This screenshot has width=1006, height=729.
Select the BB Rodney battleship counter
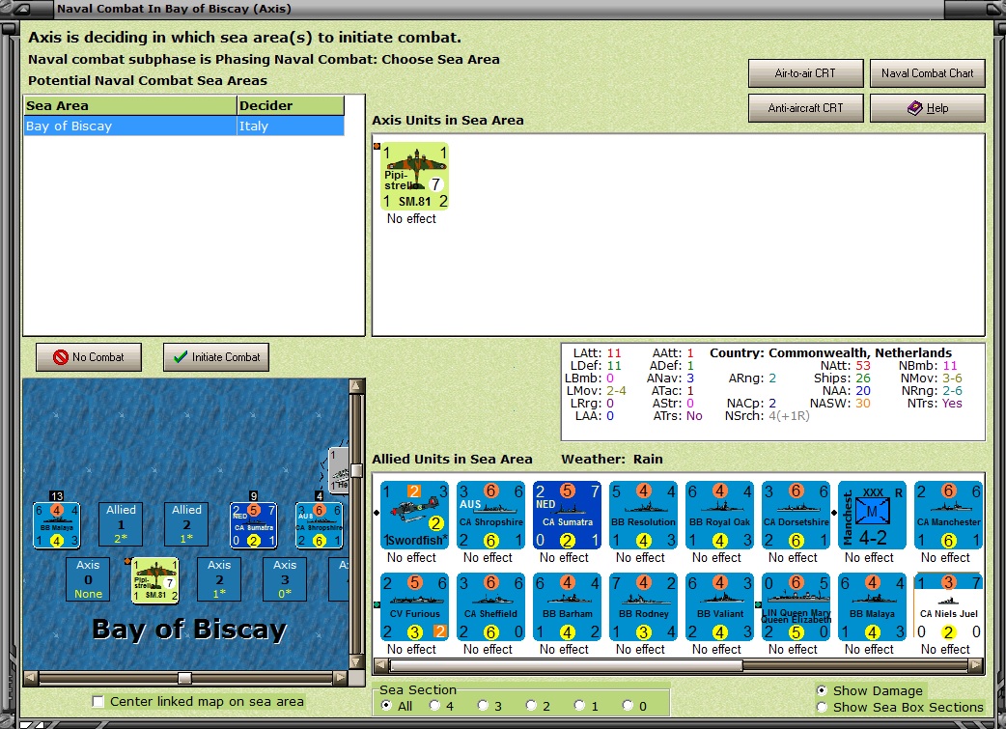[x=644, y=607]
